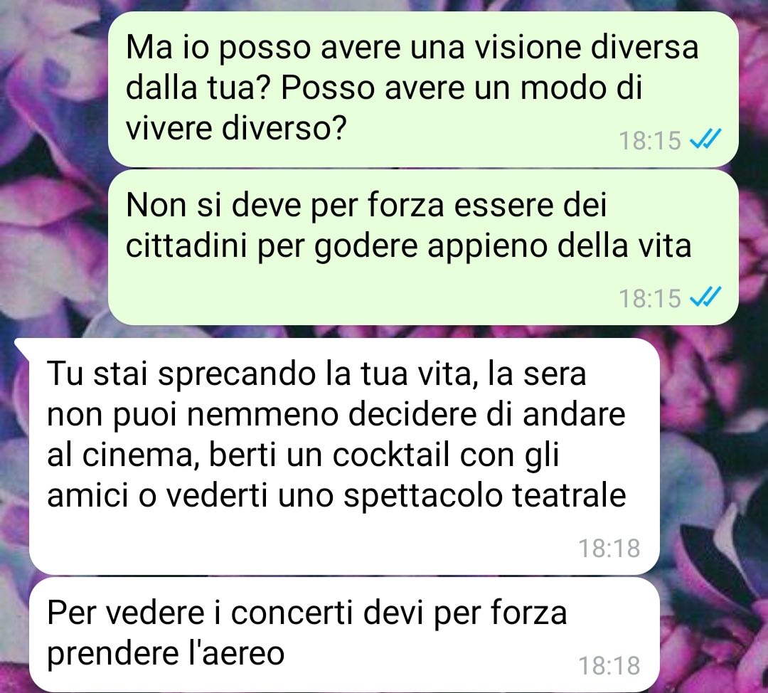Click the 18:18 timestamp beside 'prendere l'aereo'
Screen dimensions: 768x693
click(x=609, y=665)
